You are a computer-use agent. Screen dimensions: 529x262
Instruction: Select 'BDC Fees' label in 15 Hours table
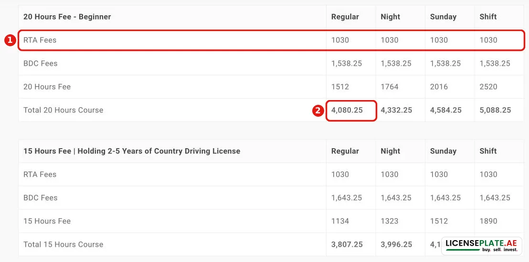pyautogui.click(x=41, y=198)
